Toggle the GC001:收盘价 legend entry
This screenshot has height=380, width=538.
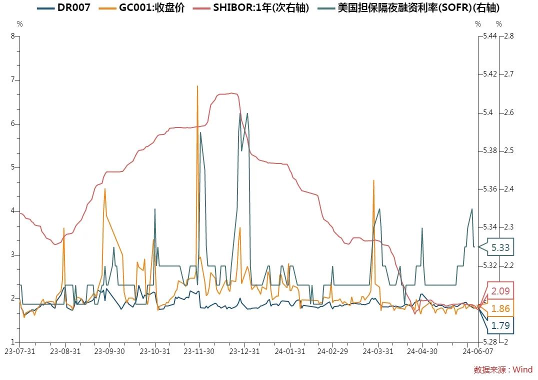click(x=141, y=7)
